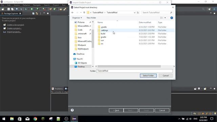Click the Back button in Import wizard
217x122 pixels.
click(x=116, y=110)
